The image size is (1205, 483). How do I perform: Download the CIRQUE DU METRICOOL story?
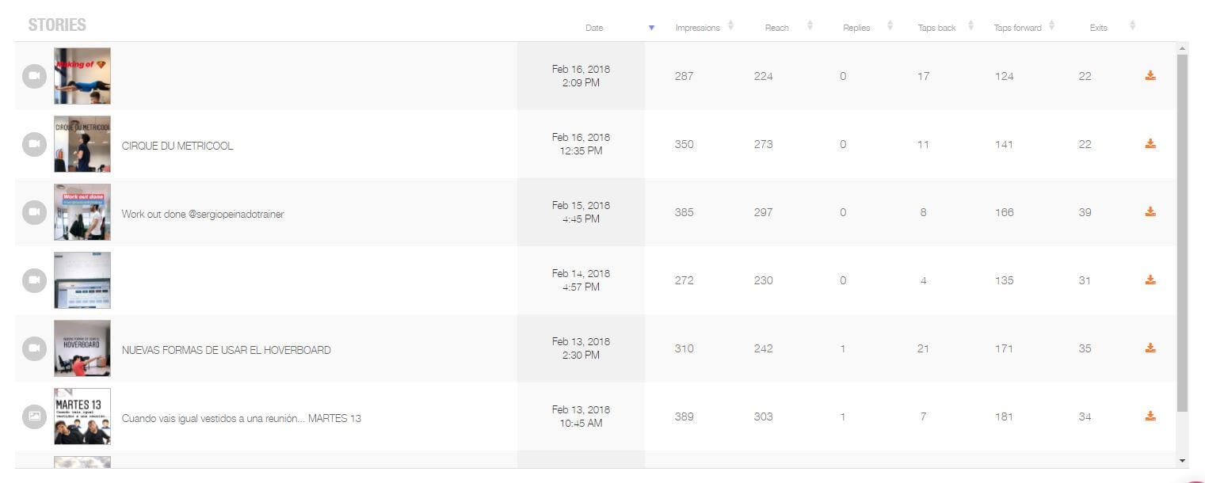pos(1150,144)
